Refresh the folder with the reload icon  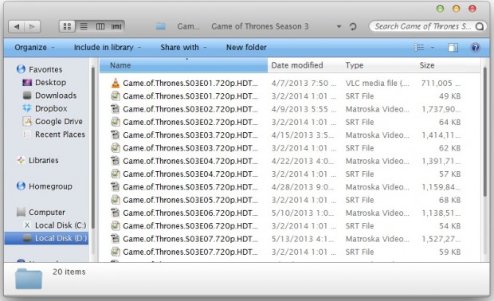tap(353, 26)
